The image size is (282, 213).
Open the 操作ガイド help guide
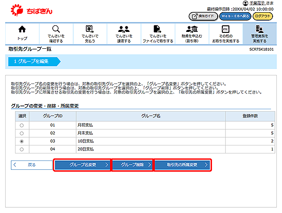[x=204, y=16]
